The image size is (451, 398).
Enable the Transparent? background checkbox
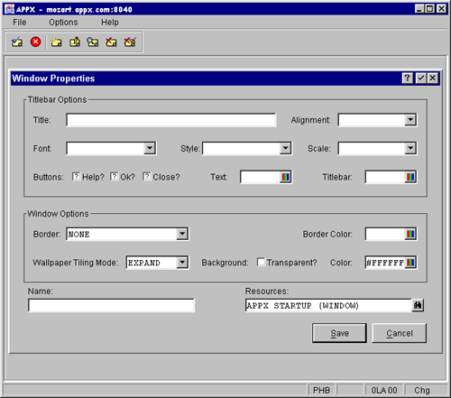(x=261, y=262)
